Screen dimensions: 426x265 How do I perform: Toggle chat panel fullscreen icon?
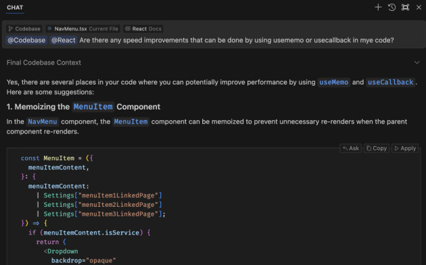tap(405, 7)
